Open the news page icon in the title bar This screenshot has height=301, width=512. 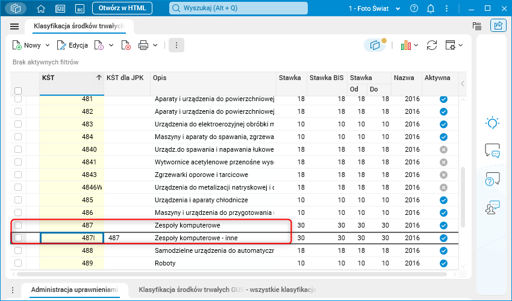tap(60, 8)
